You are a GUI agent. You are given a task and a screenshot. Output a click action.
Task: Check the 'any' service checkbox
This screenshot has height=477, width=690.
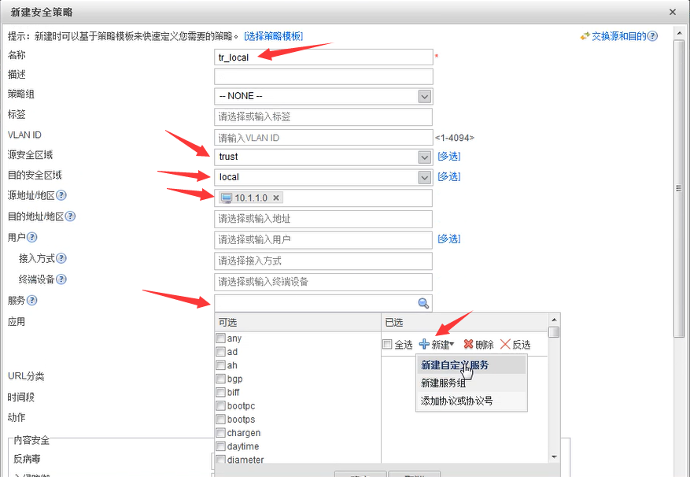220,338
